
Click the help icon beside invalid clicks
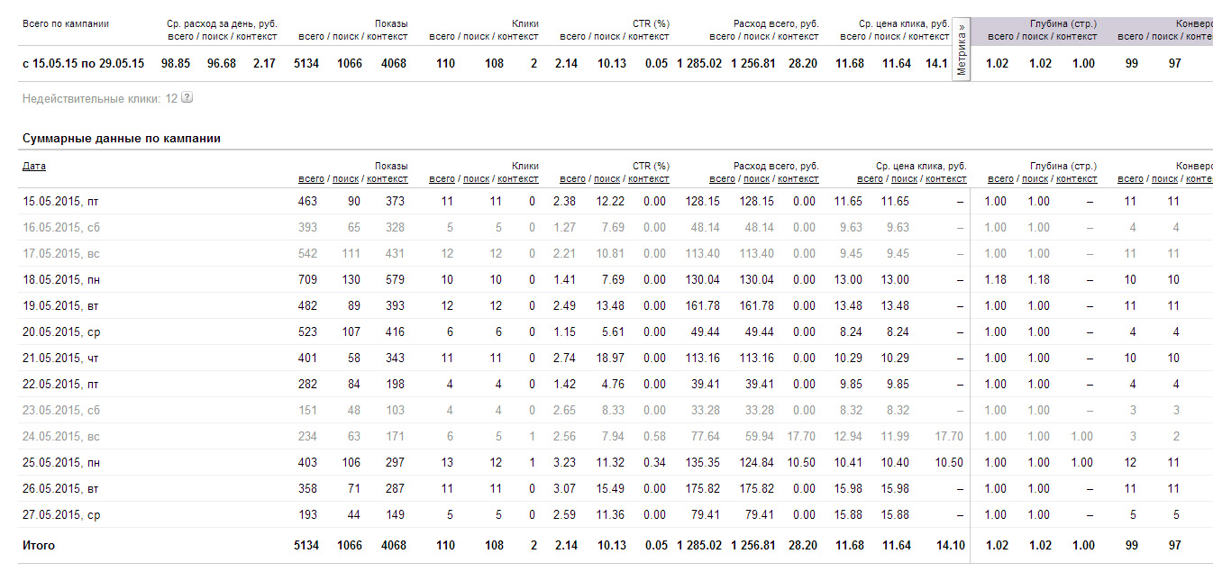[187, 98]
